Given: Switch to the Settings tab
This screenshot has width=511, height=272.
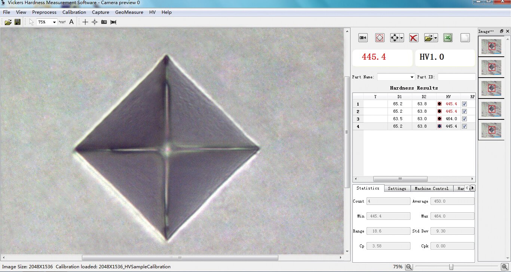Looking at the screenshot, I should click(397, 188).
